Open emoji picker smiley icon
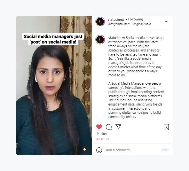 pyautogui.click(x=99, y=150)
